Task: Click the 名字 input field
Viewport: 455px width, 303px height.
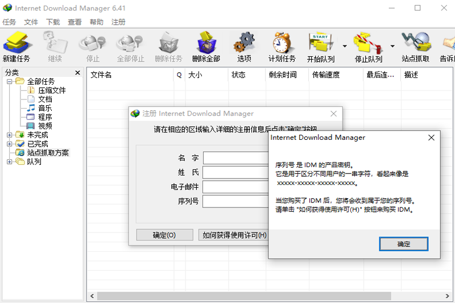Action: click(x=235, y=157)
